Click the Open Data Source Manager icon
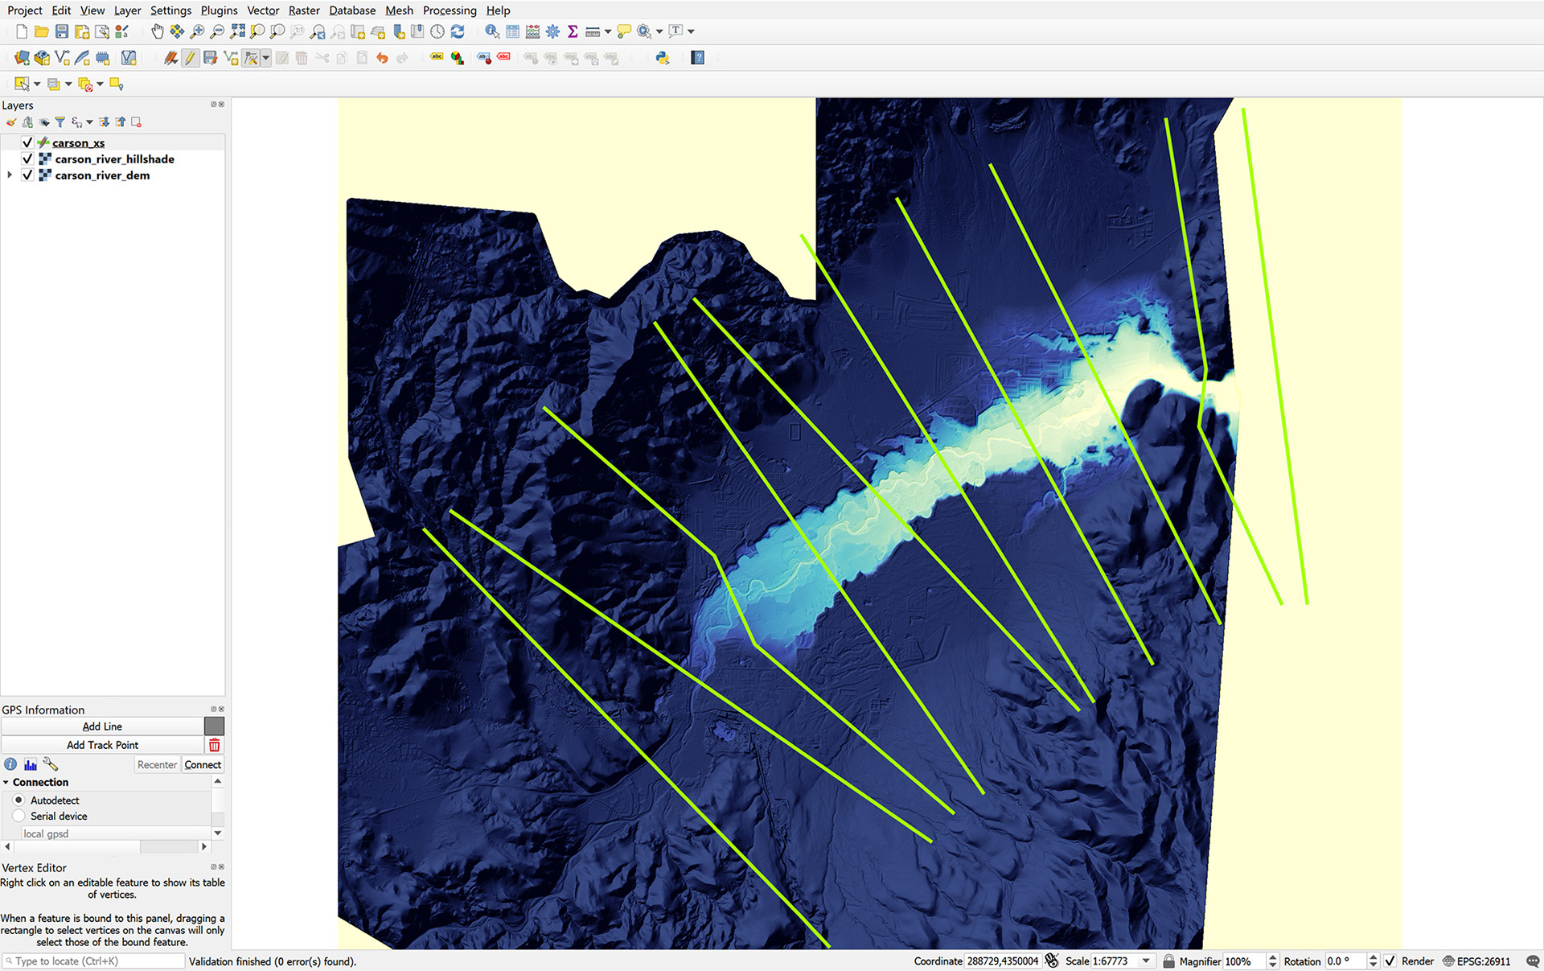The width and height of the screenshot is (1544, 971). point(22,58)
